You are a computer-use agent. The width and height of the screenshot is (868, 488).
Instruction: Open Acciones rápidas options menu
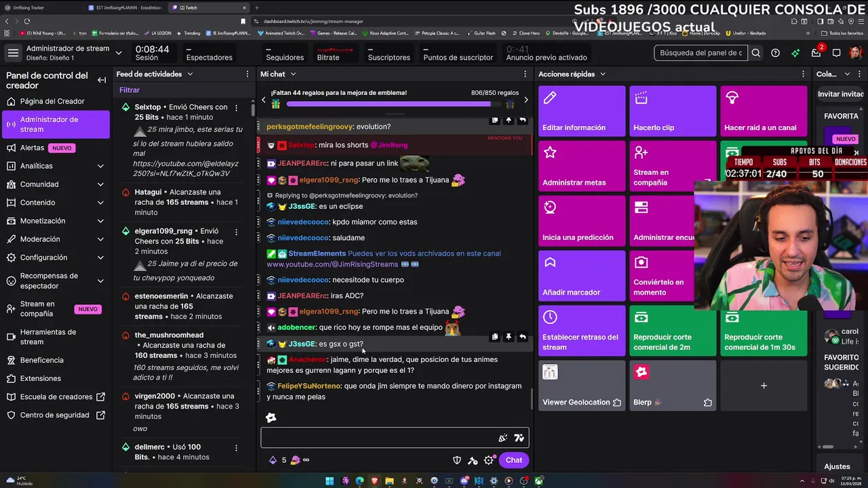click(x=804, y=74)
